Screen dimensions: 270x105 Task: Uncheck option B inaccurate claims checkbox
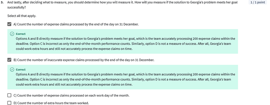pos(9,60)
